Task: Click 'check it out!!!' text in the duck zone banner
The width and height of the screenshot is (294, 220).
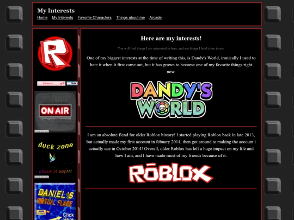Action: pos(56,171)
